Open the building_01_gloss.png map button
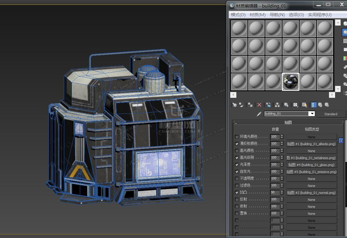 [312, 165]
